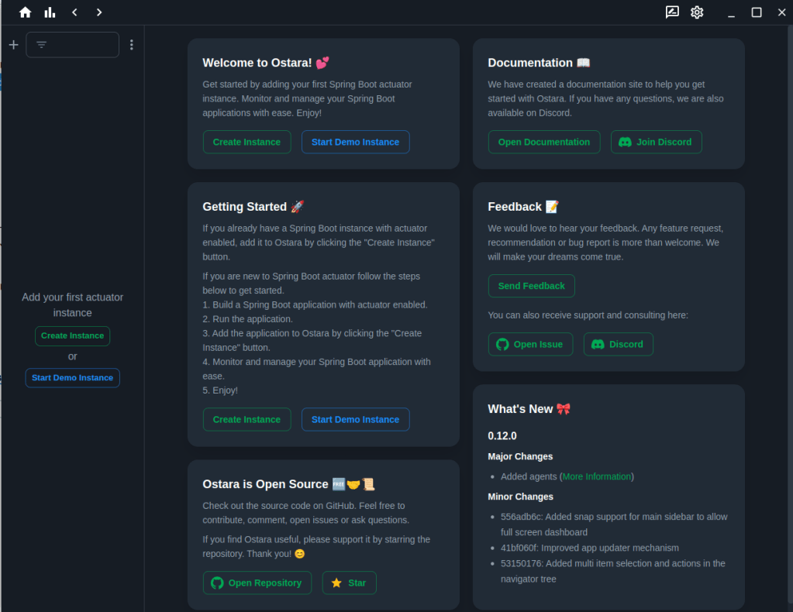Open the sidebar three-dot more menu
The height and width of the screenshot is (612, 793).
[131, 45]
